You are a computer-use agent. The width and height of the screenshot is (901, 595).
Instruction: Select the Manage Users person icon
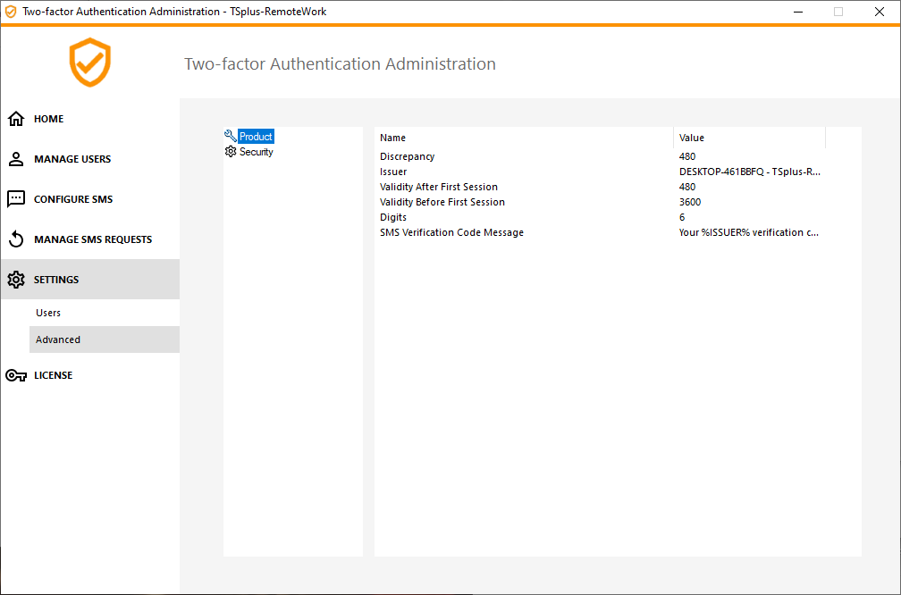coord(16,158)
